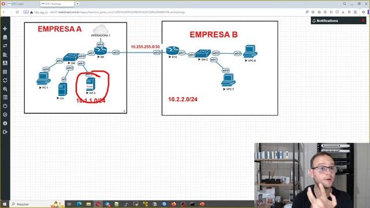
Task: Select switch SW-2 in Empresa B
Action: coord(203,53)
